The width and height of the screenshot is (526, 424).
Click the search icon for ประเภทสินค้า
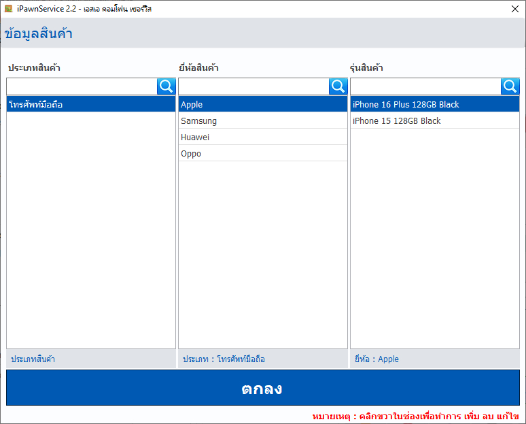point(166,86)
